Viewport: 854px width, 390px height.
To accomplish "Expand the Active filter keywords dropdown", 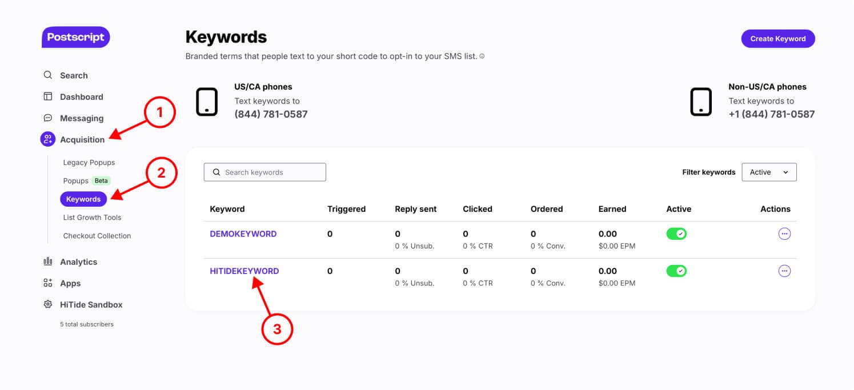I will (x=769, y=172).
